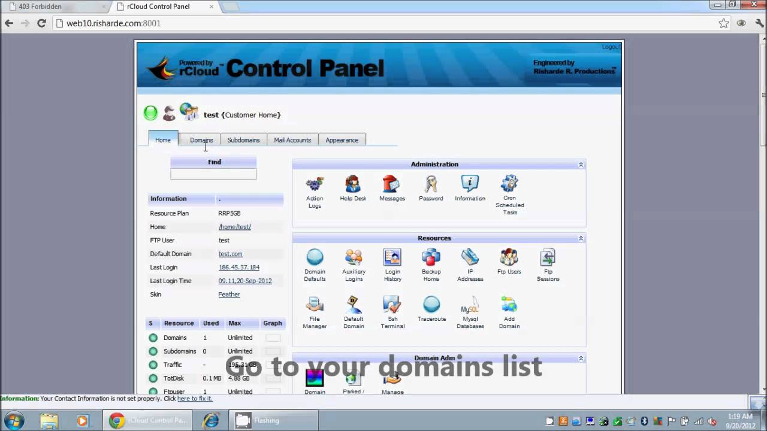Click the green status dot for Traffic
The image size is (767, 431).
[x=153, y=365]
